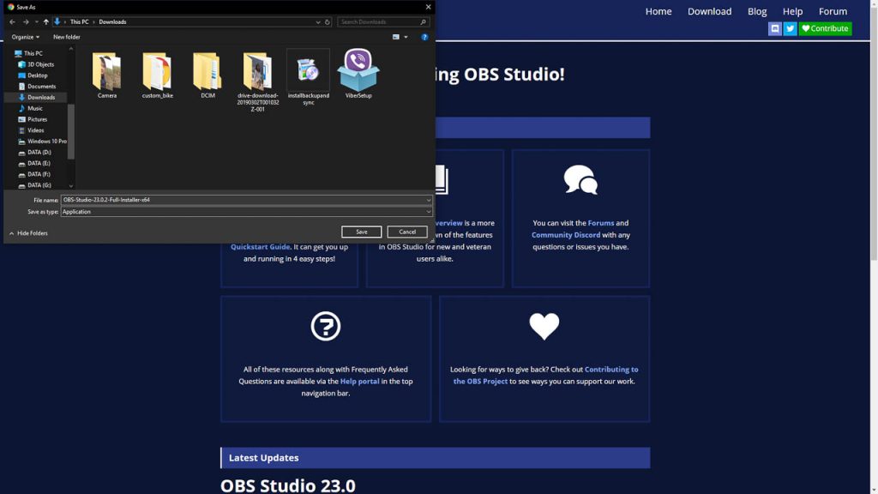Image resolution: width=878 pixels, height=494 pixels.
Task: Open the Organize menu
Action: 25,37
